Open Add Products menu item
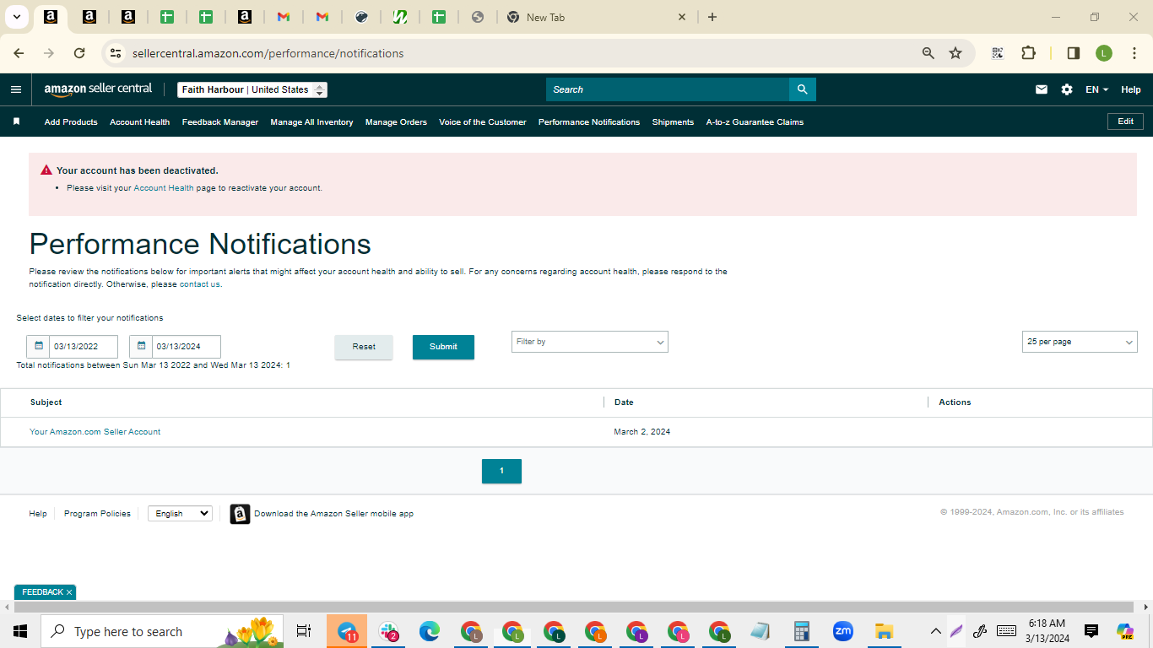 [x=71, y=121]
